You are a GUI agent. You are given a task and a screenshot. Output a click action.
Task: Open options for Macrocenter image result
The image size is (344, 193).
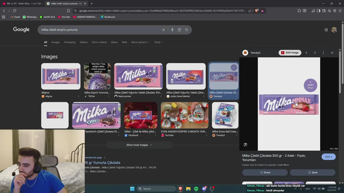click(x=161, y=96)
